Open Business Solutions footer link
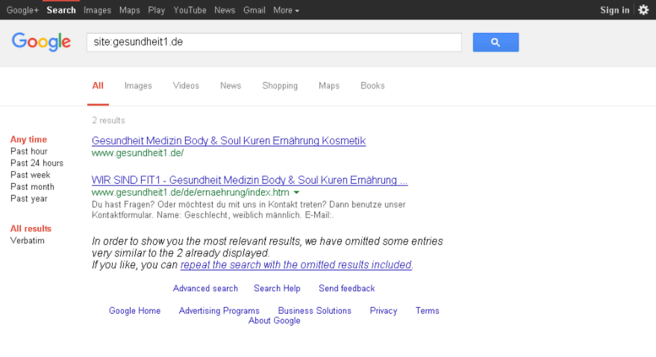This screenshot has height=357, width=656. 315,311
